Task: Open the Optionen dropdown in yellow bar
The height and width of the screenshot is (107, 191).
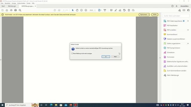Action: pos(144,15)
